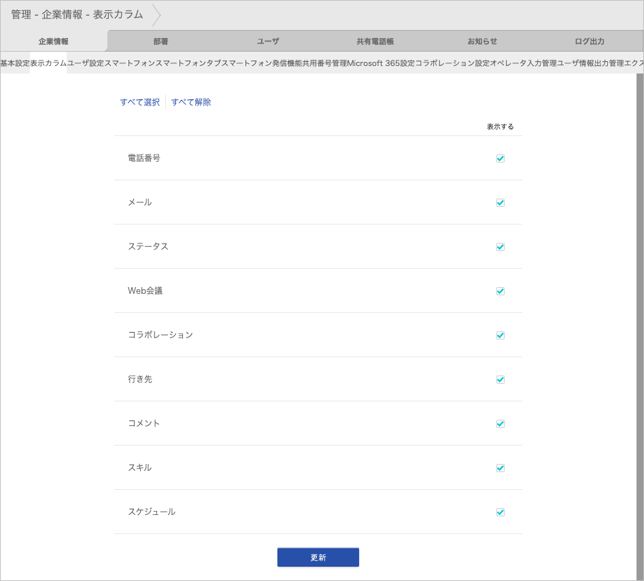Open the コラボレーション設定 sub-tab

(452, 63)
